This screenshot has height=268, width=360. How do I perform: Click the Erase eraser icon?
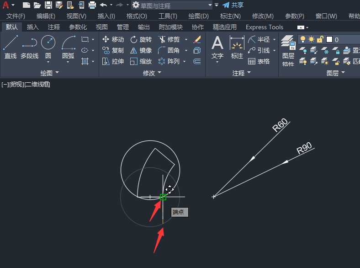click(197, 39)
